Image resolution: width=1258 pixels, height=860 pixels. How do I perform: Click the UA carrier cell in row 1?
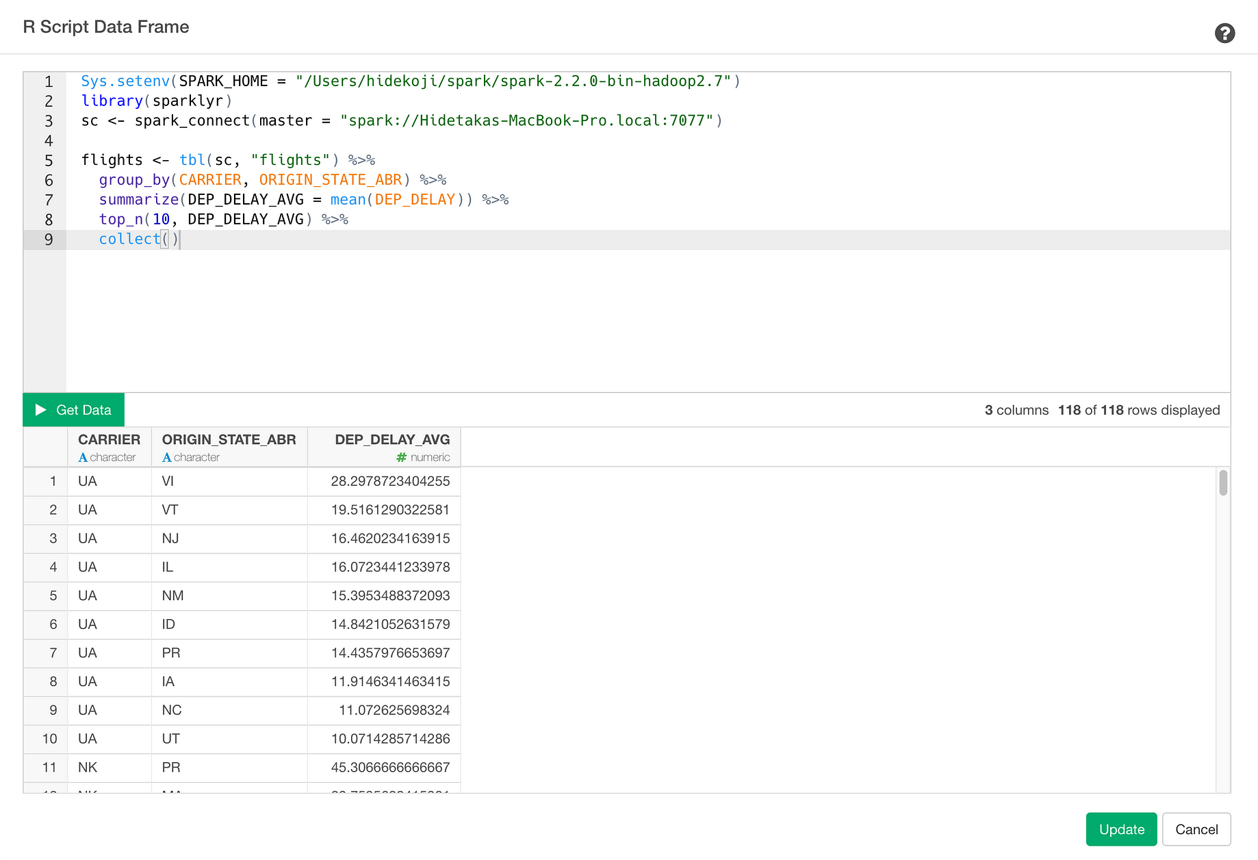pyautogui.click(x=110, y=482)
